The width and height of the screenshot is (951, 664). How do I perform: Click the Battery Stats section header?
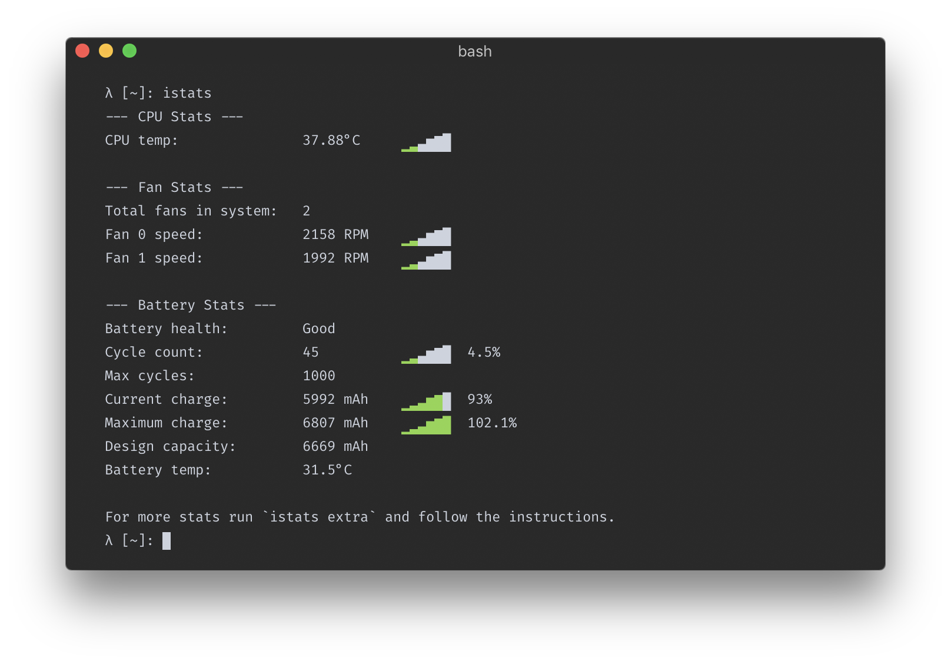(189, 305)
